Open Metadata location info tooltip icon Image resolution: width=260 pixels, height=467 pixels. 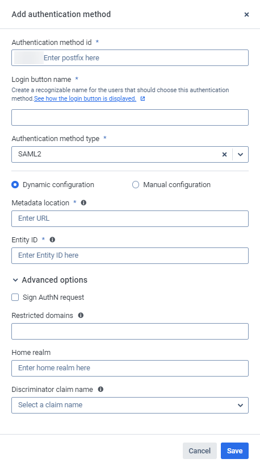click(84, 203)
